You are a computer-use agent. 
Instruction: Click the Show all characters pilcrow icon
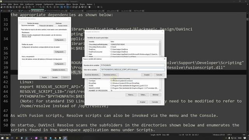coord(65,7)
